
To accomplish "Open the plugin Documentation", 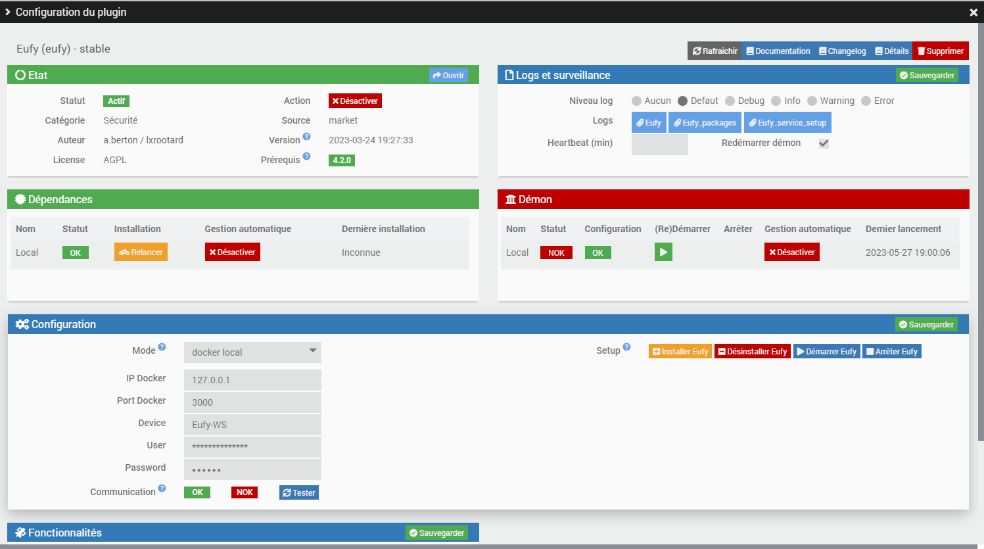I will coord(778,51).
